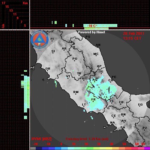Select the GR city marker
The image size is (150, 150).
48,69
